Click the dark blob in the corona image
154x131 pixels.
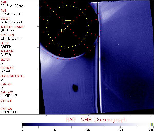tap(75, 88)
